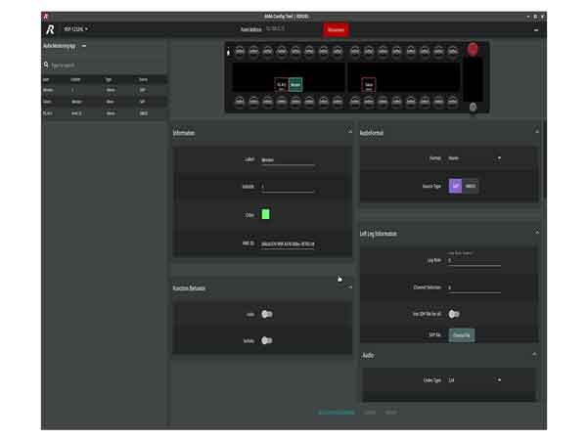This screenshot has height=440, width=587.
Task: Collapse the Left Leg Information section
Action: coord(537,233)
